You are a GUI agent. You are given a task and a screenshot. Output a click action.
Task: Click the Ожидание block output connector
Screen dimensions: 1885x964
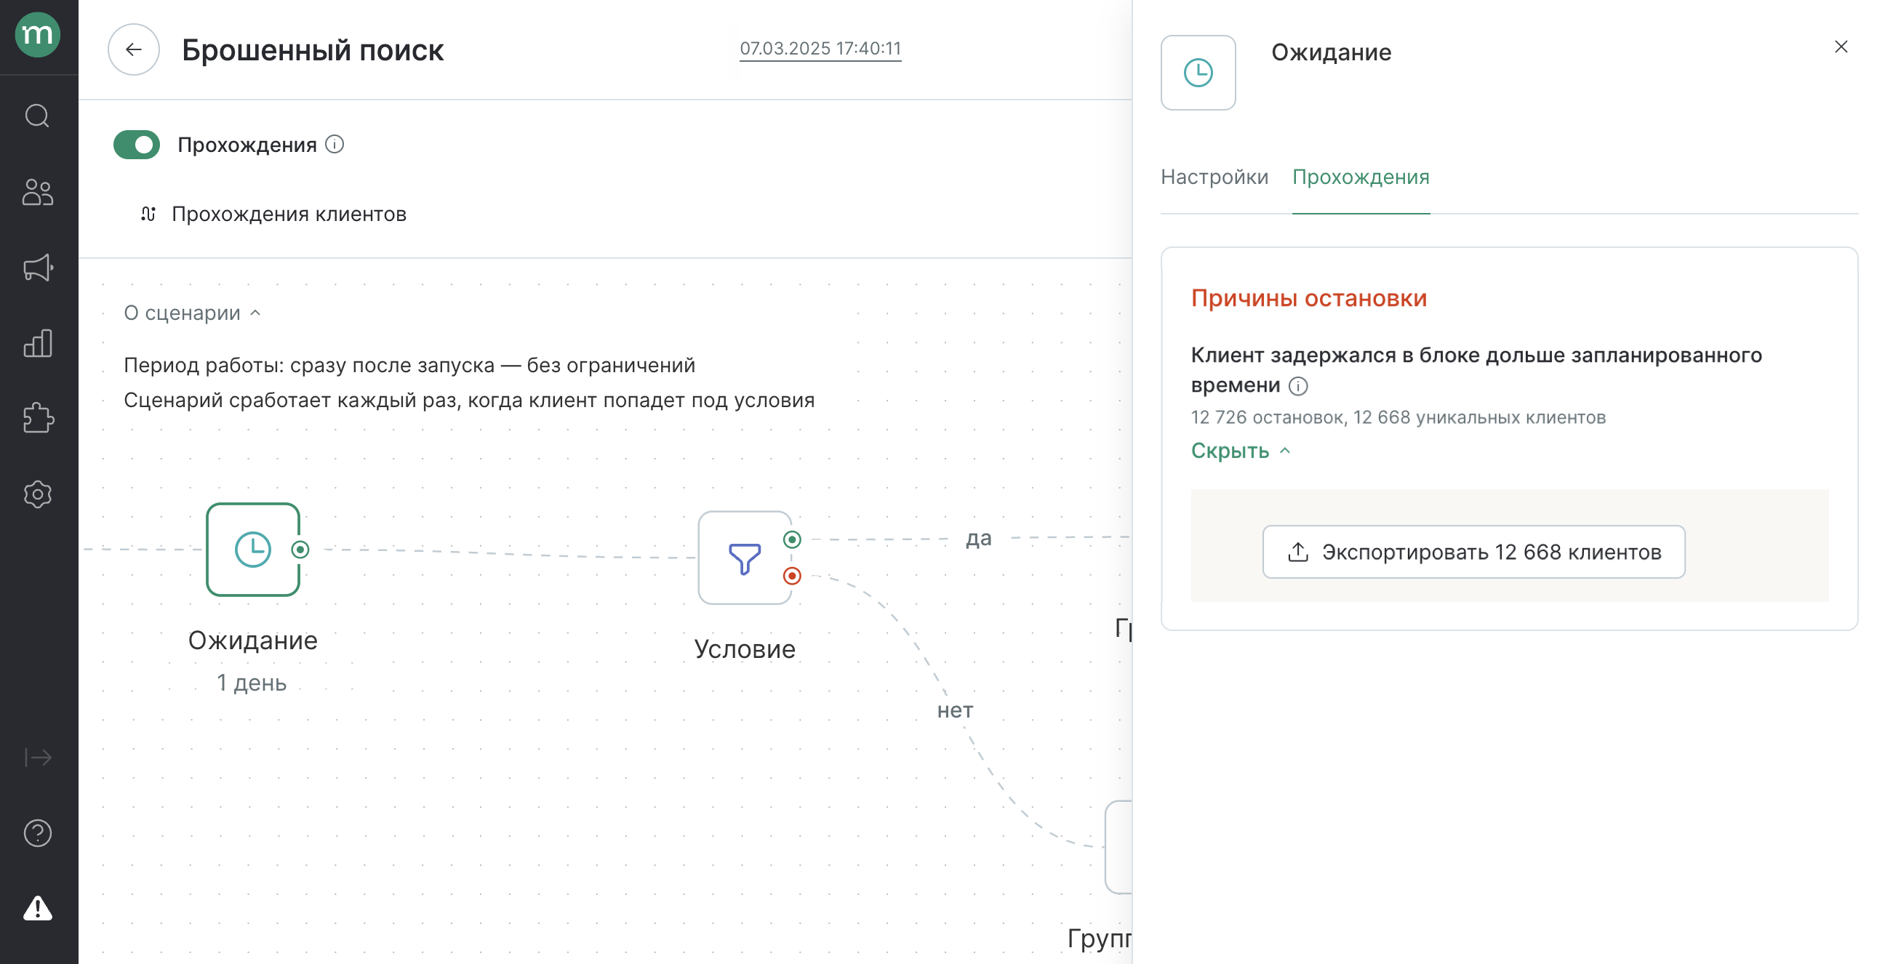tap(300, 550)
